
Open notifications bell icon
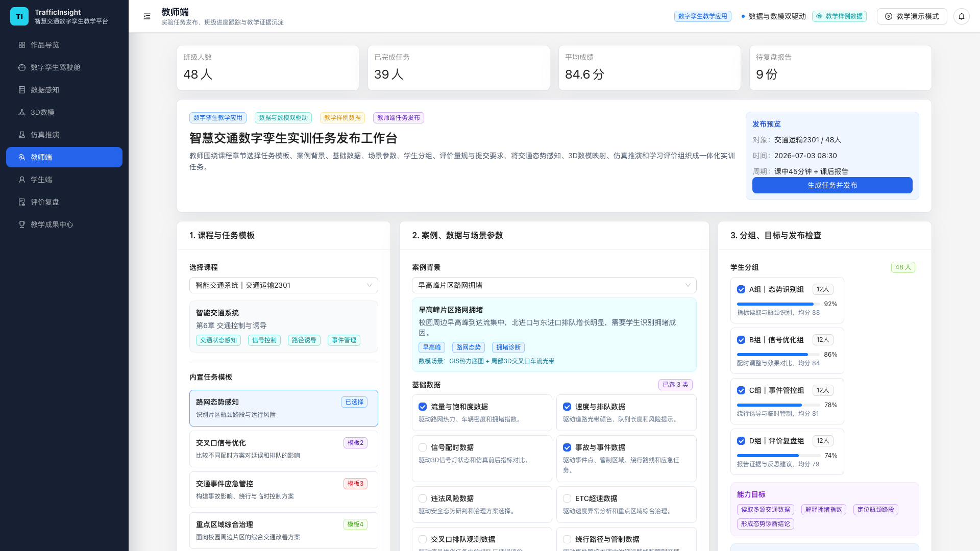961,16
